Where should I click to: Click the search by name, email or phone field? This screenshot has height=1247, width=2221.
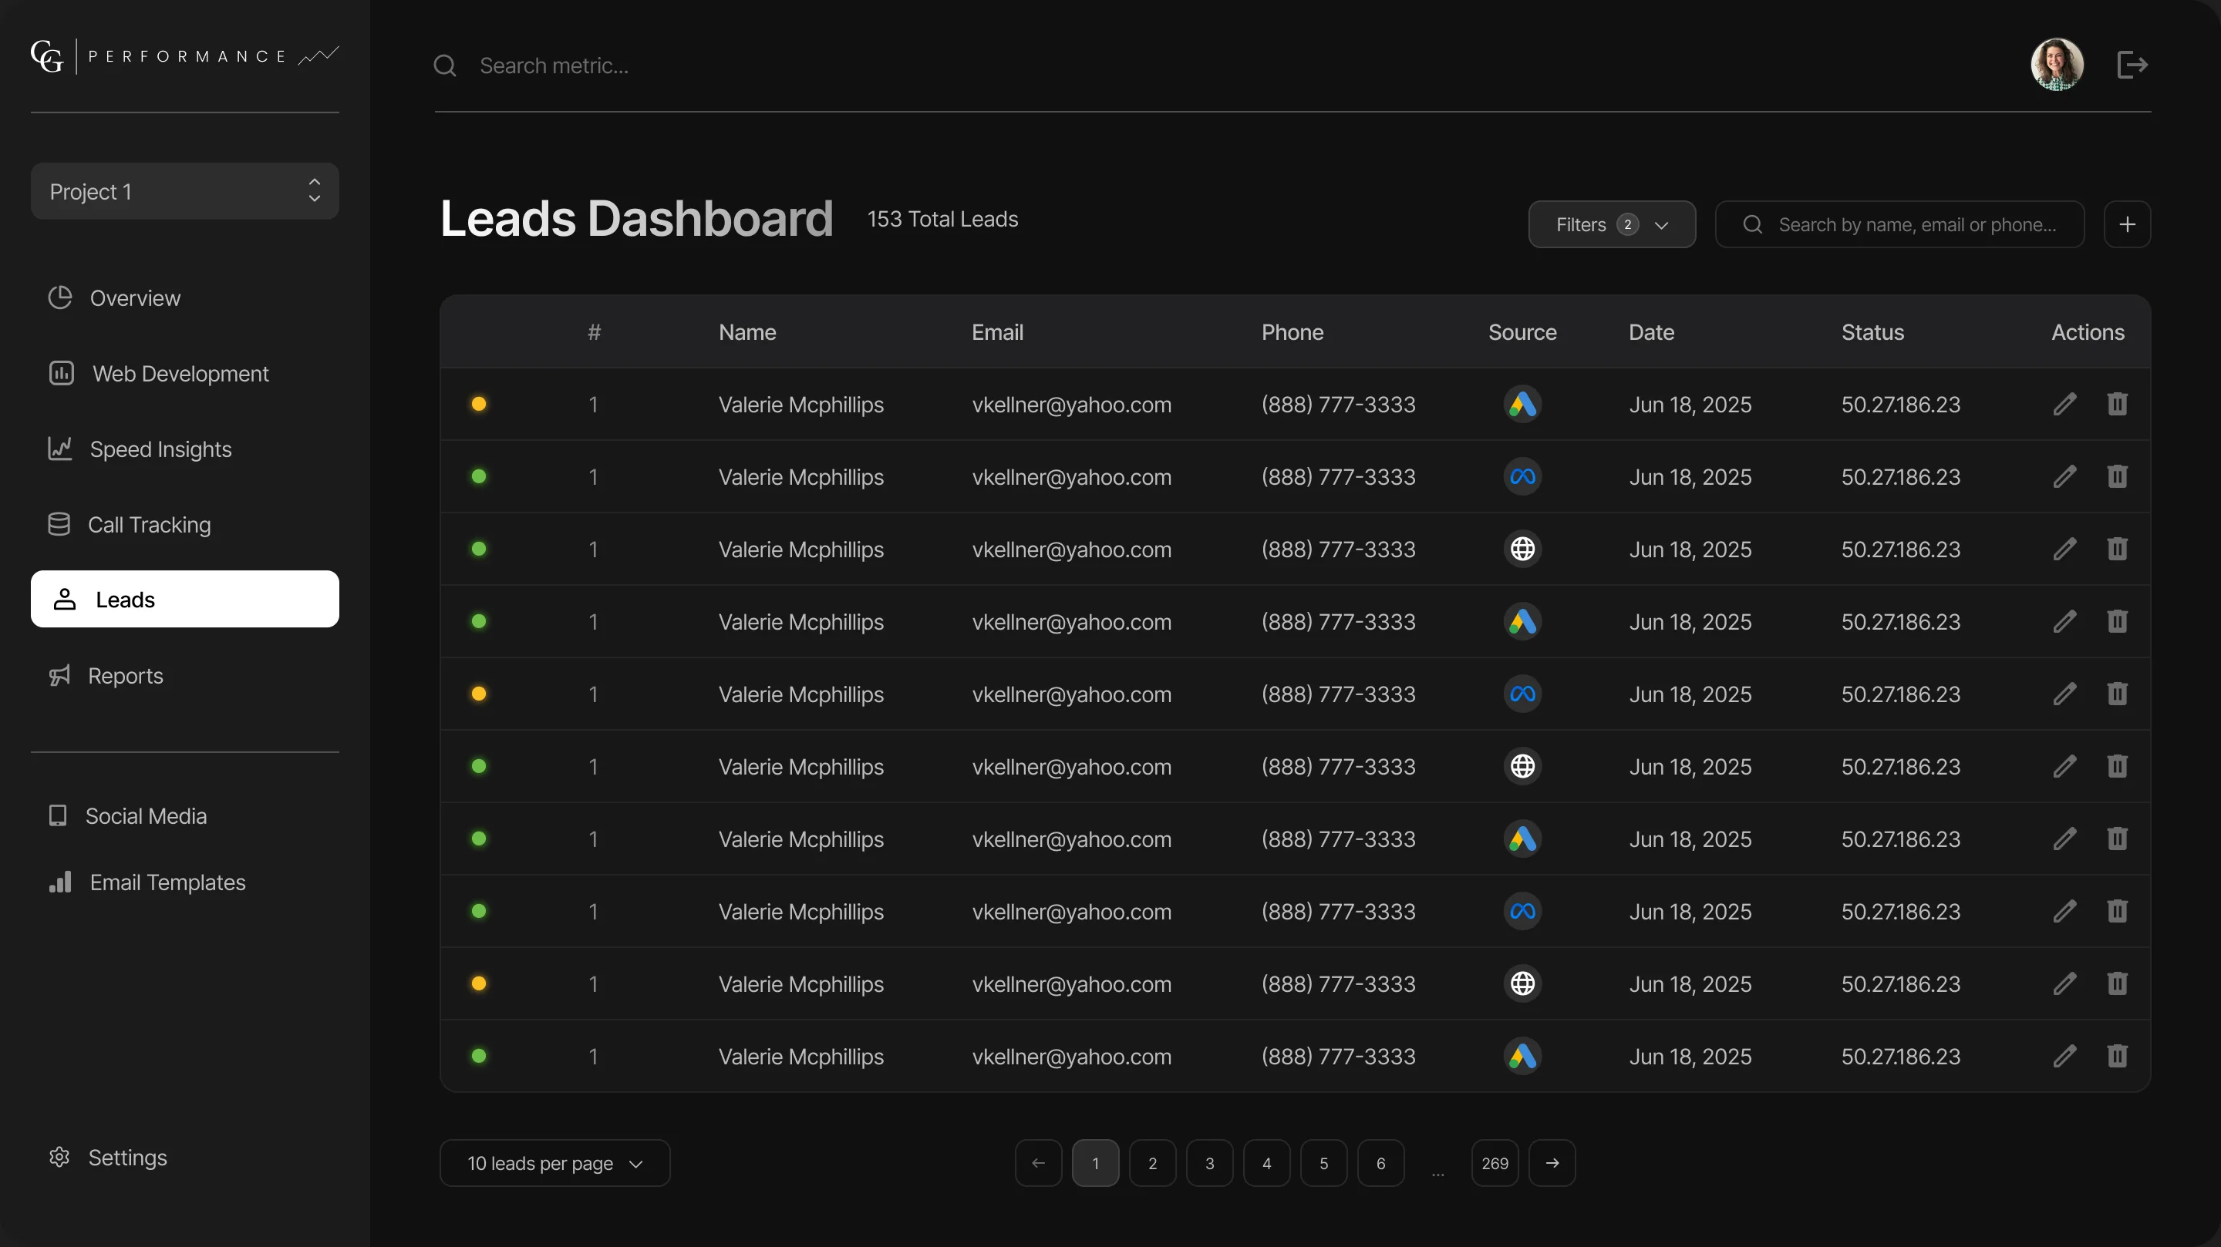[x=1900, y=224]
